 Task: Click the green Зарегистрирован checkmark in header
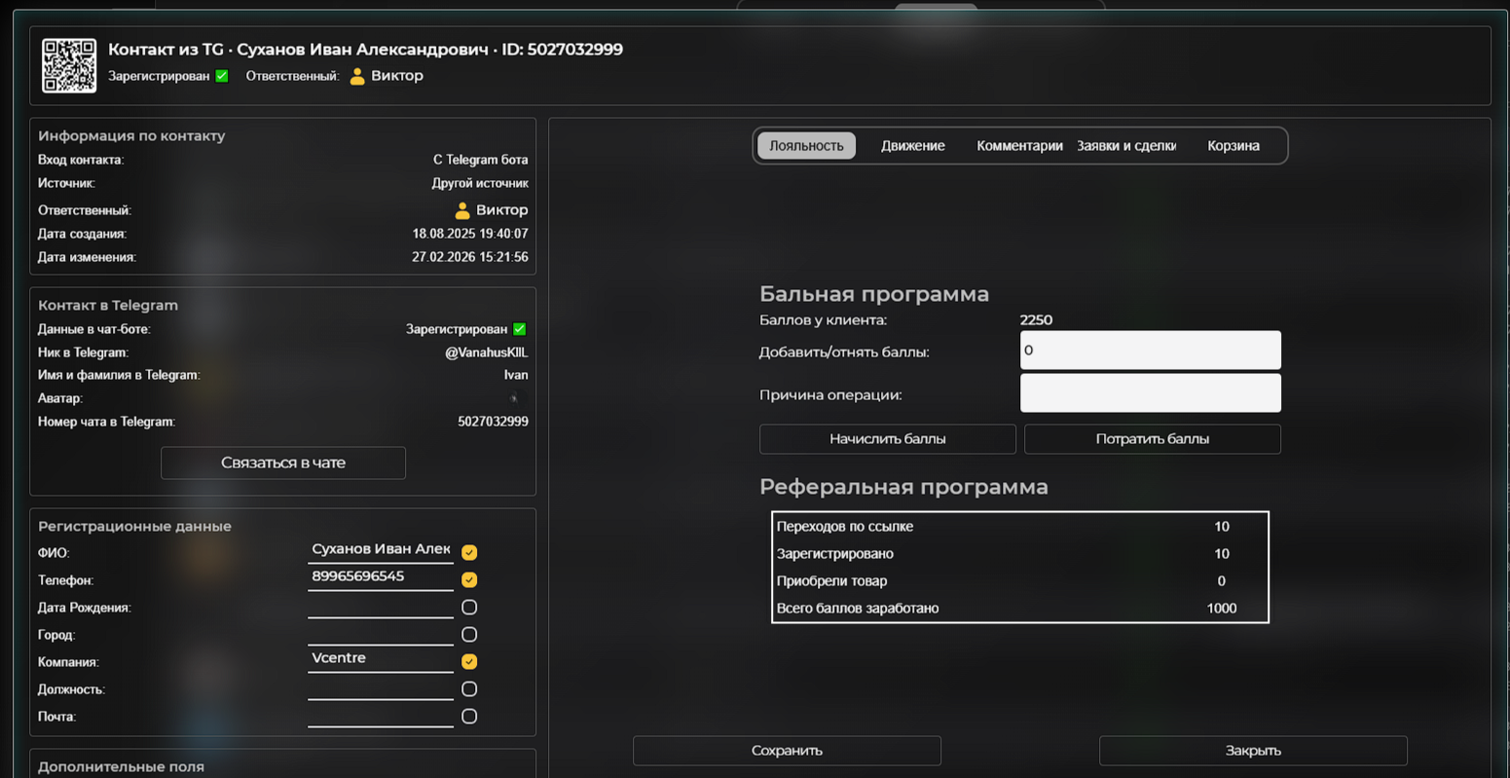[x=221, y=75]
